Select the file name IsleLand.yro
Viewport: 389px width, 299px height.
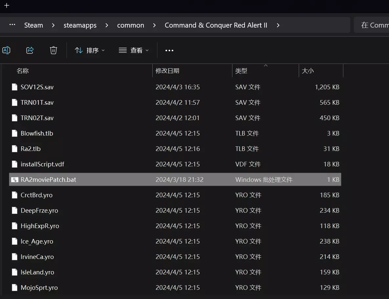[37, 272]
